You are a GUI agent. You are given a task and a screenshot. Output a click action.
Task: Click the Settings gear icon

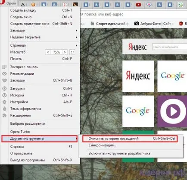pyautogui.click(x=4, y=102)
